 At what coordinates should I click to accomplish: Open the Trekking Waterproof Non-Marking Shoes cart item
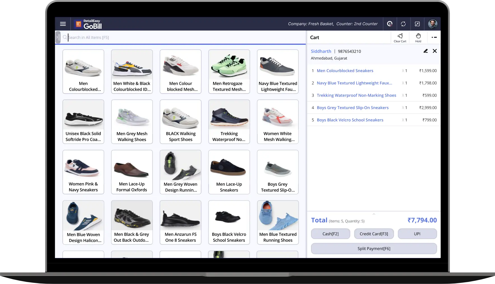pyautogui.click(x=356, y=95)
